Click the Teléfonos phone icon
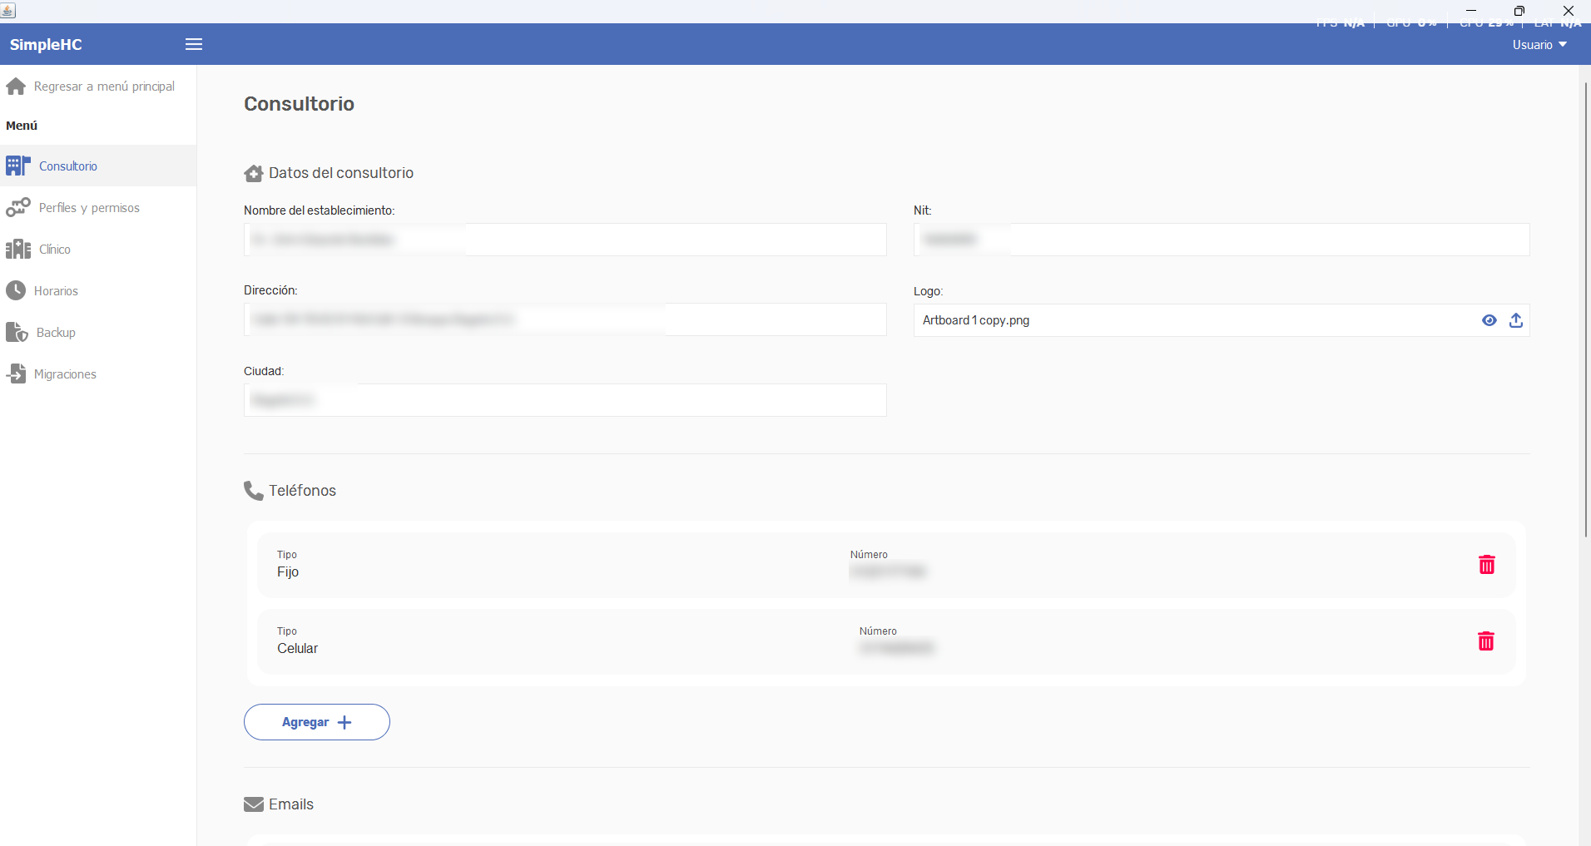The image size is (1591, 846). [x=253, y=491]
